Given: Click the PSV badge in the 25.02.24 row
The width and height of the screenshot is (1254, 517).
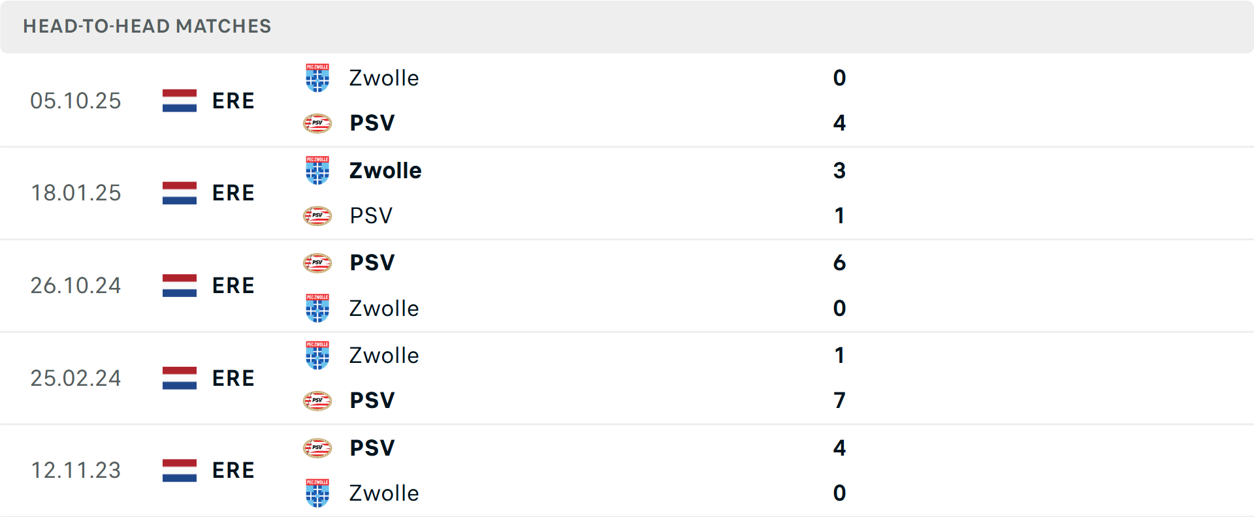Looking at the screenshot, I should (x=317, y=401).
